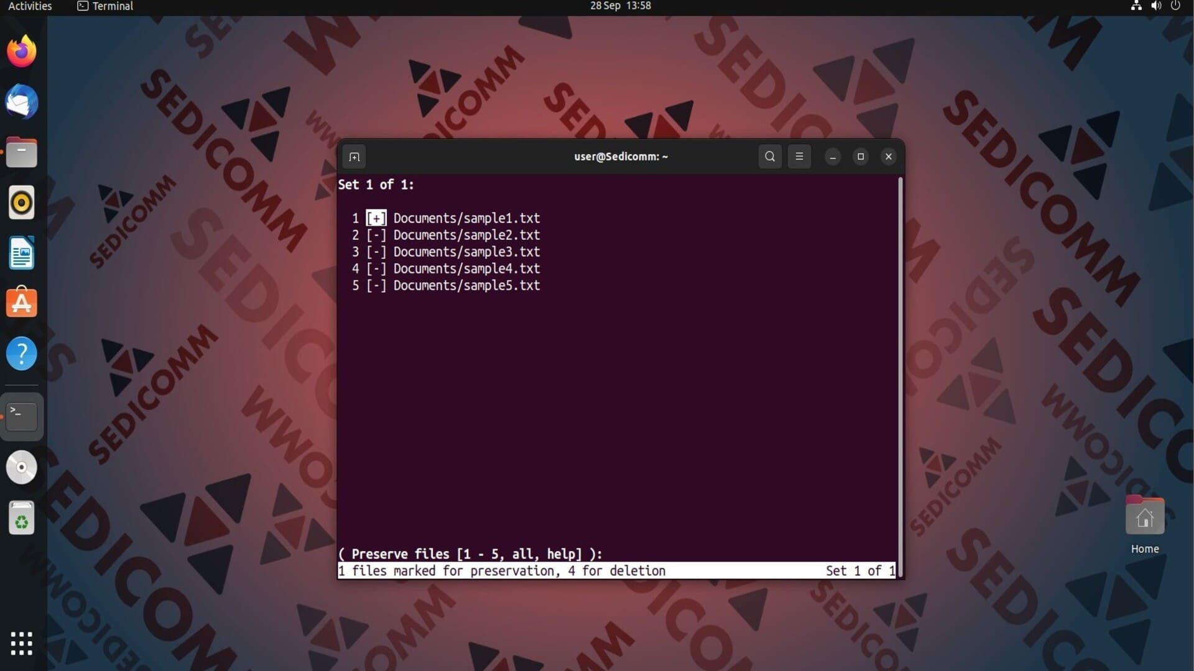Click the volume icon in the top bar
1194x671 pixels.
[x=1156, y=6]
